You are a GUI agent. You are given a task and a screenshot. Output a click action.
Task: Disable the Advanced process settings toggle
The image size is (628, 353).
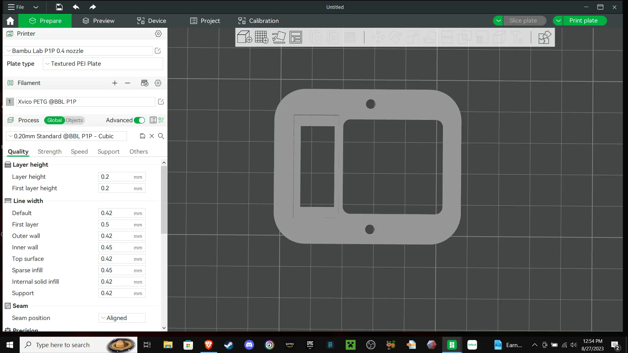[140, 120]
